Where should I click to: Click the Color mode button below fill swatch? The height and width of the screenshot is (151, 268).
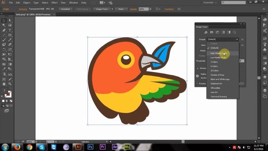(x=3, y=101)
